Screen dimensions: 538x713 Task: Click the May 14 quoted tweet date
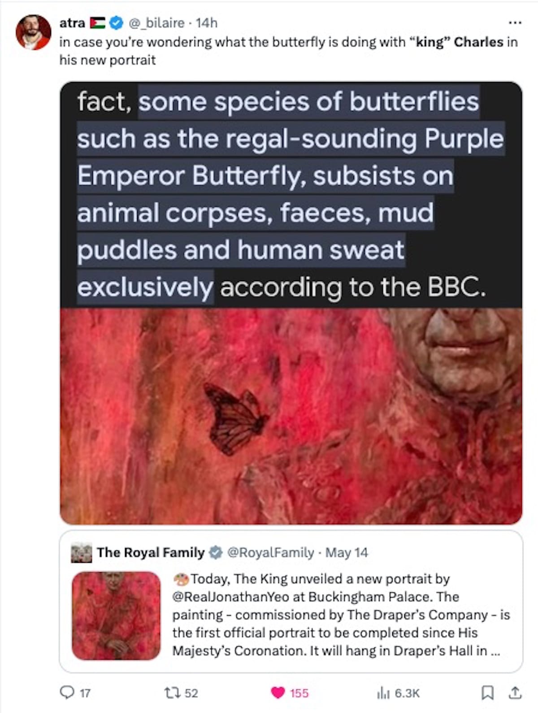(x=347, y=552)
